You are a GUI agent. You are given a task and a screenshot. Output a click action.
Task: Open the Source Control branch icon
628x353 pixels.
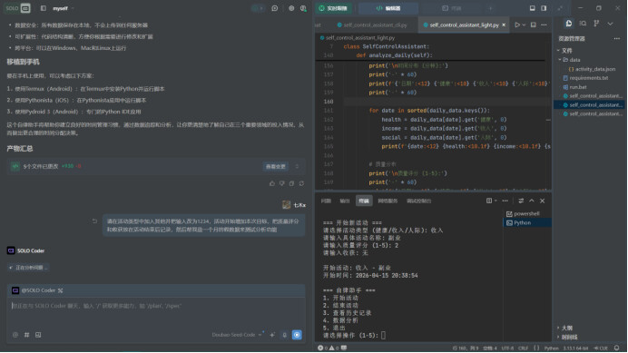click(x=596, y=24)
